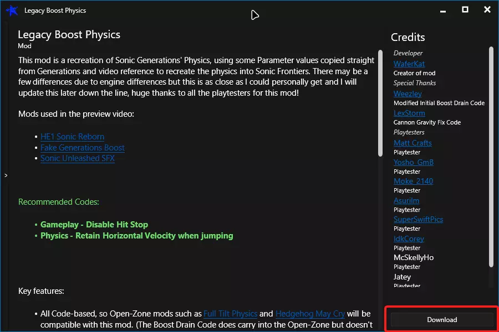Image resolution: width=499 pixels, height=332 pixels.
Task: Click the blue star app icon
Action: [x=12, y=11]
